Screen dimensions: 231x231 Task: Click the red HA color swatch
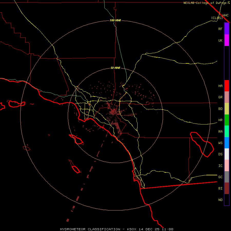tap(227, 86)
